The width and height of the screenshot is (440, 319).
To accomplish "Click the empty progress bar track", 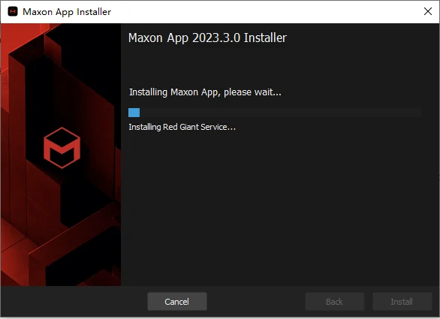I will (280, 113).
